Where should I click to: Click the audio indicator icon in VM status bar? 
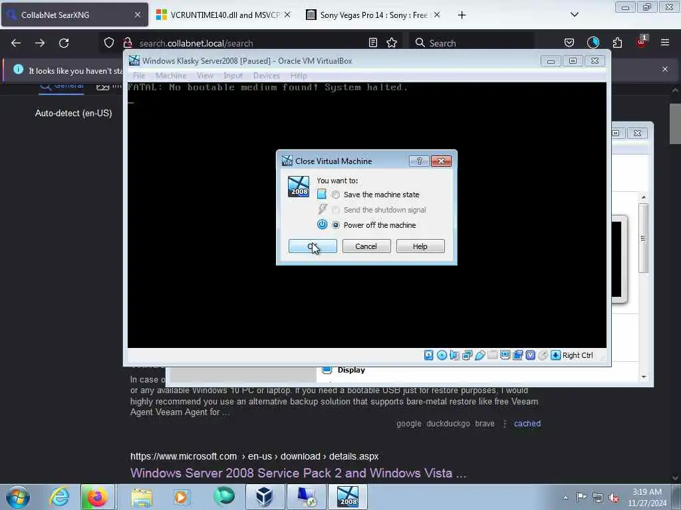point(454,355)
